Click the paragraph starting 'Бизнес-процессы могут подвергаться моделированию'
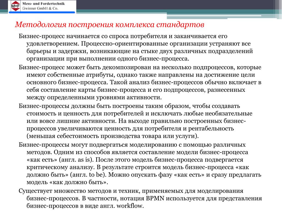The width and height of the screenshot is (282, 211). 140,163
